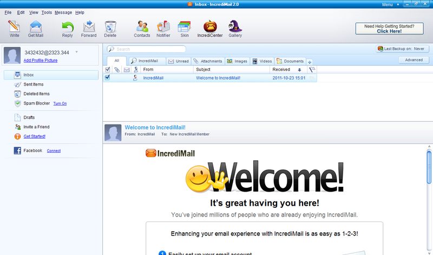
Task: Open the File menu
Action: coord(8,12)
